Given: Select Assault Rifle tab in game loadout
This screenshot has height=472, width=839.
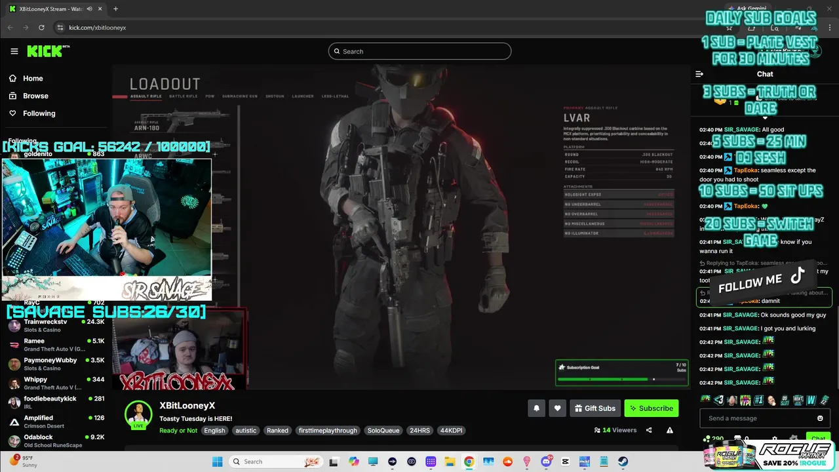Looking at the screenshot, I should tap(146, 96).
